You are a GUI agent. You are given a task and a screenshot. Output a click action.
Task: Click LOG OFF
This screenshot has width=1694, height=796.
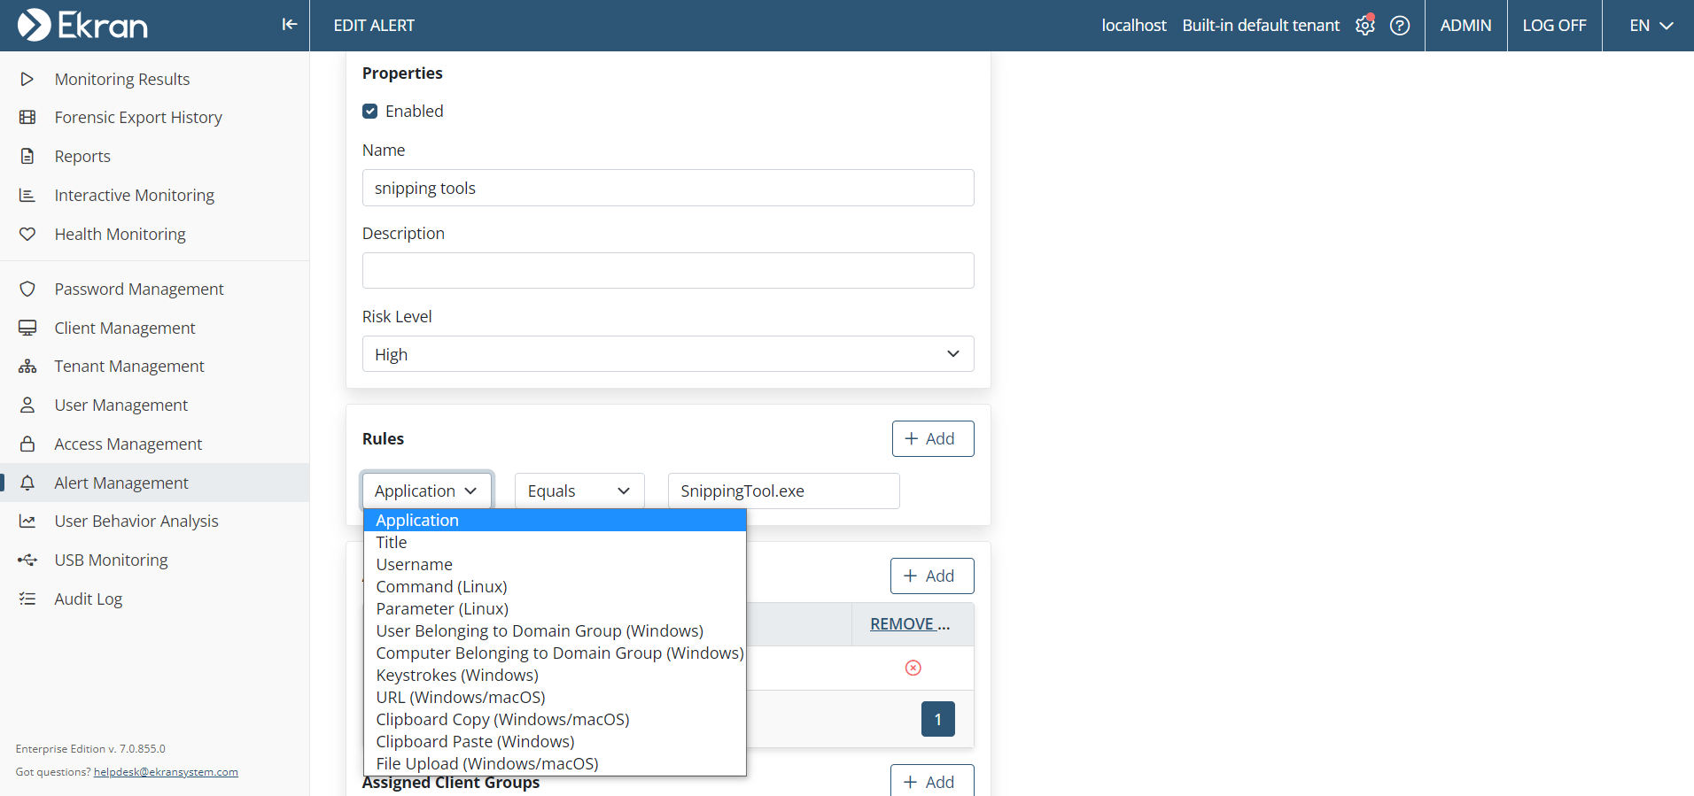[x=1554, y=26]
